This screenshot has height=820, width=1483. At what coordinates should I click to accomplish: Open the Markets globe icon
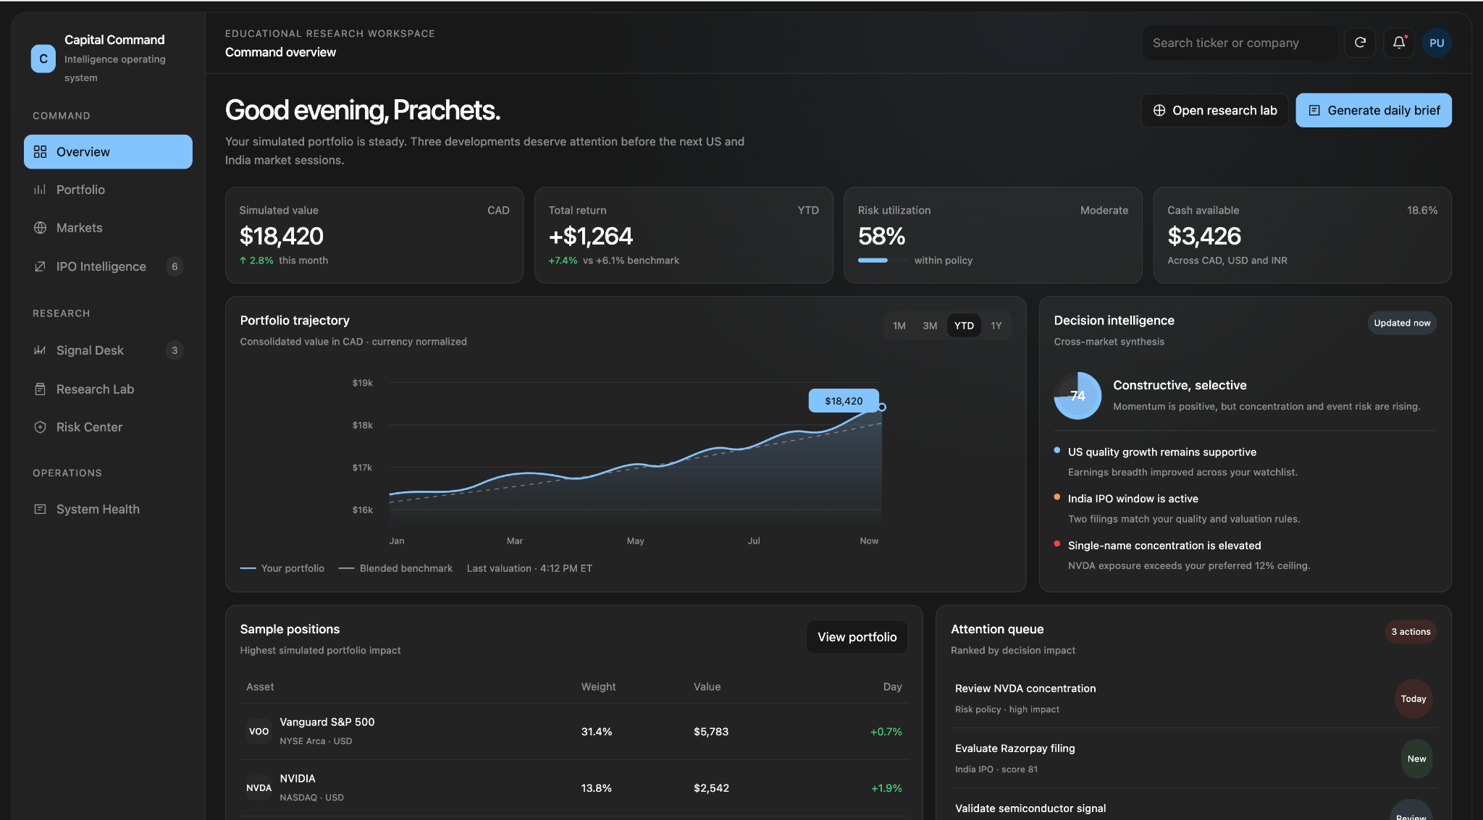pyautogui.click(x=40, y=228)
